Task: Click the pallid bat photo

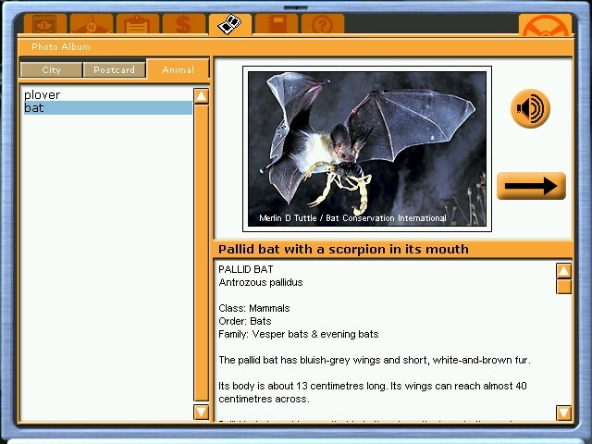Action: 367,149
